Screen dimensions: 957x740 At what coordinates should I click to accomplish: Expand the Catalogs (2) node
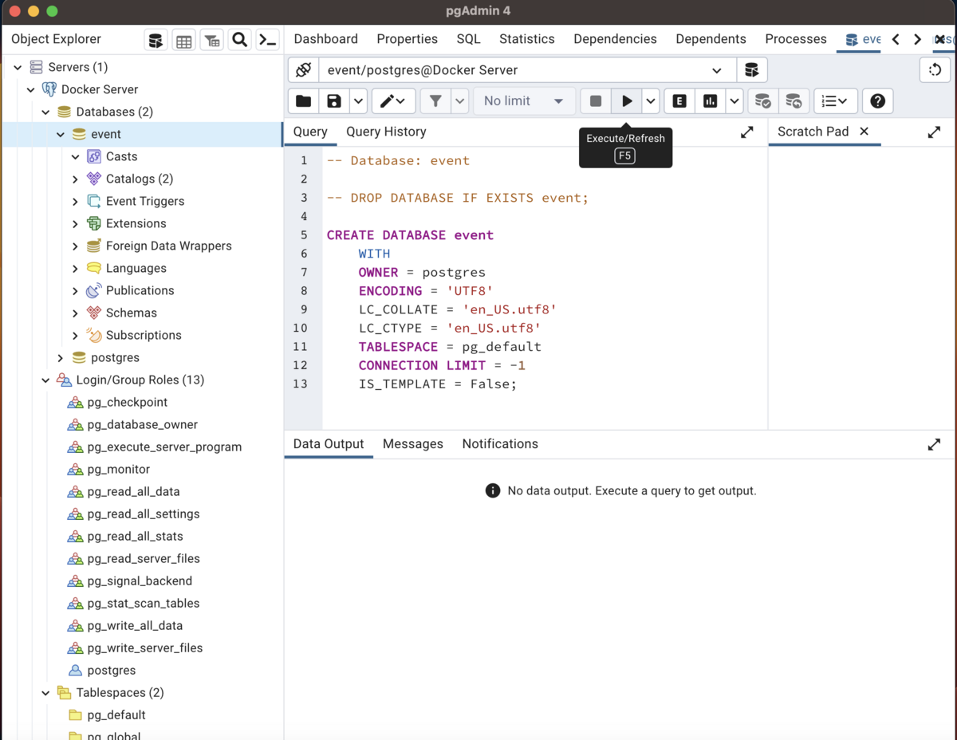[x=76, y=179]
